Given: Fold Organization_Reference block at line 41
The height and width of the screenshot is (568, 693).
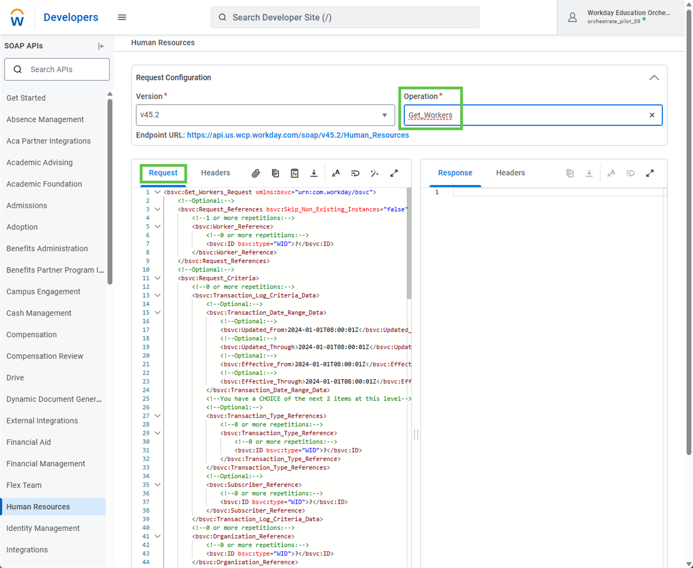Looking at the screenshot, I should pyautogui.click(x=157, y=536).
